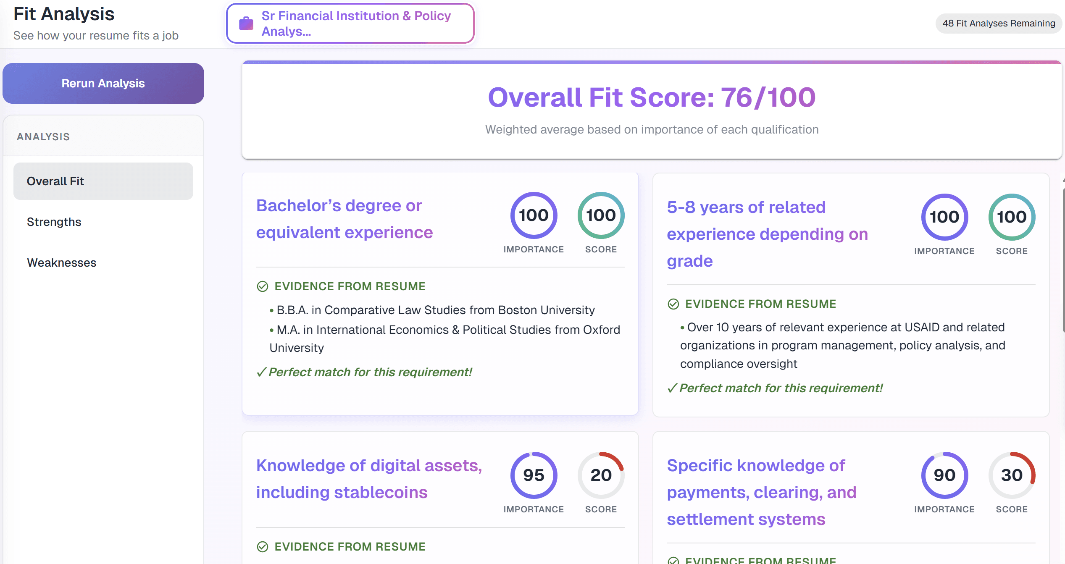1065x564 pixels.
Task: Click payments knowledge importance 90 circle
Action: 944,475
